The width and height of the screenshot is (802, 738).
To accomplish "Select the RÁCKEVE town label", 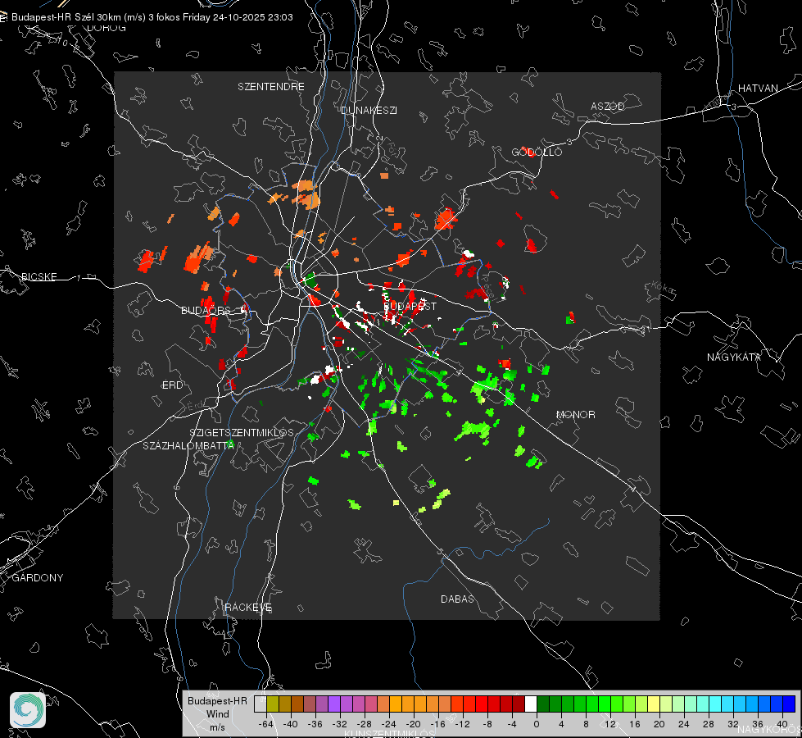I will coord(248,608).
